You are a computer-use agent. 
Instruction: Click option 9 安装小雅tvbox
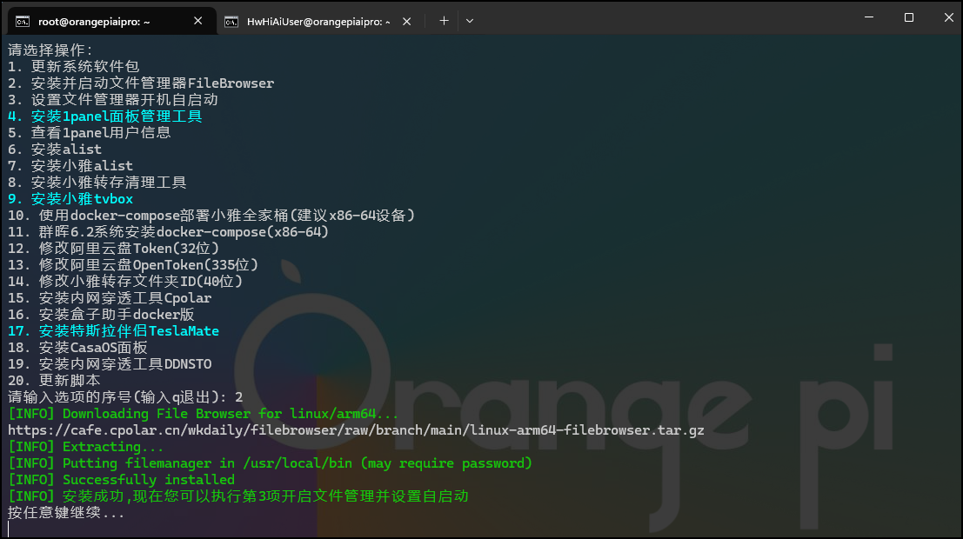click(x=70, y=198)
